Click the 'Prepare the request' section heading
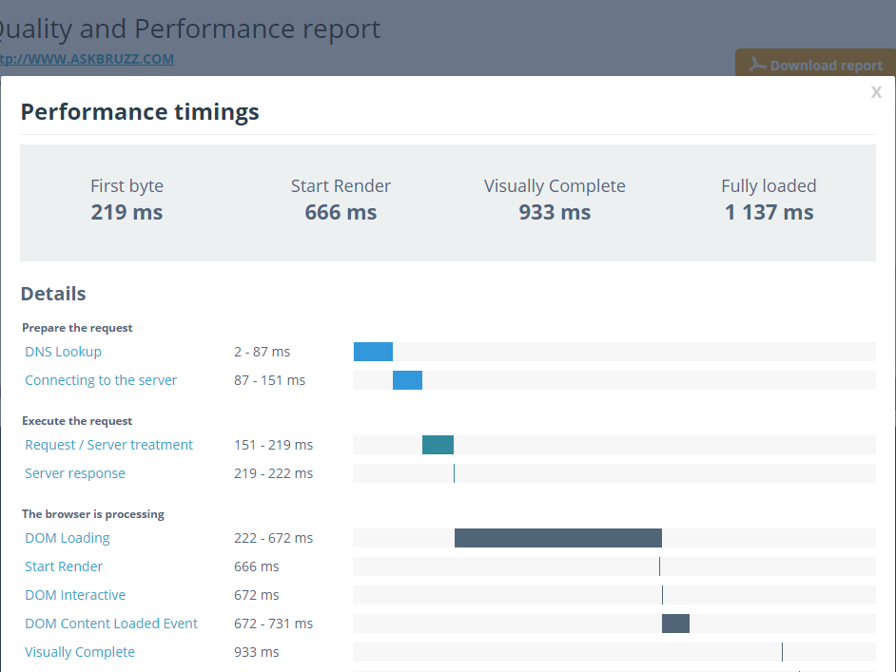 (x=77, y=328)
